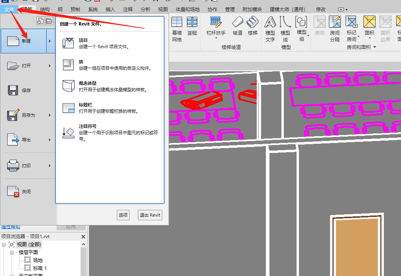This screenshot has height=276, width=401.
Task: Select the Tag Room tool (标记房间)
Action: 352,29
